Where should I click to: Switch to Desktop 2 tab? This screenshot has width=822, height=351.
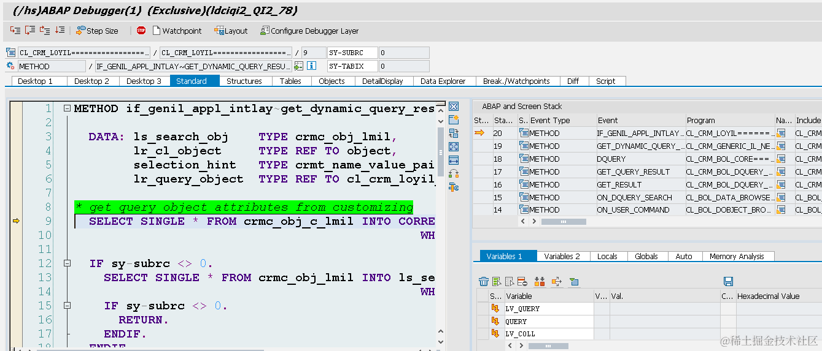(92, 81)
